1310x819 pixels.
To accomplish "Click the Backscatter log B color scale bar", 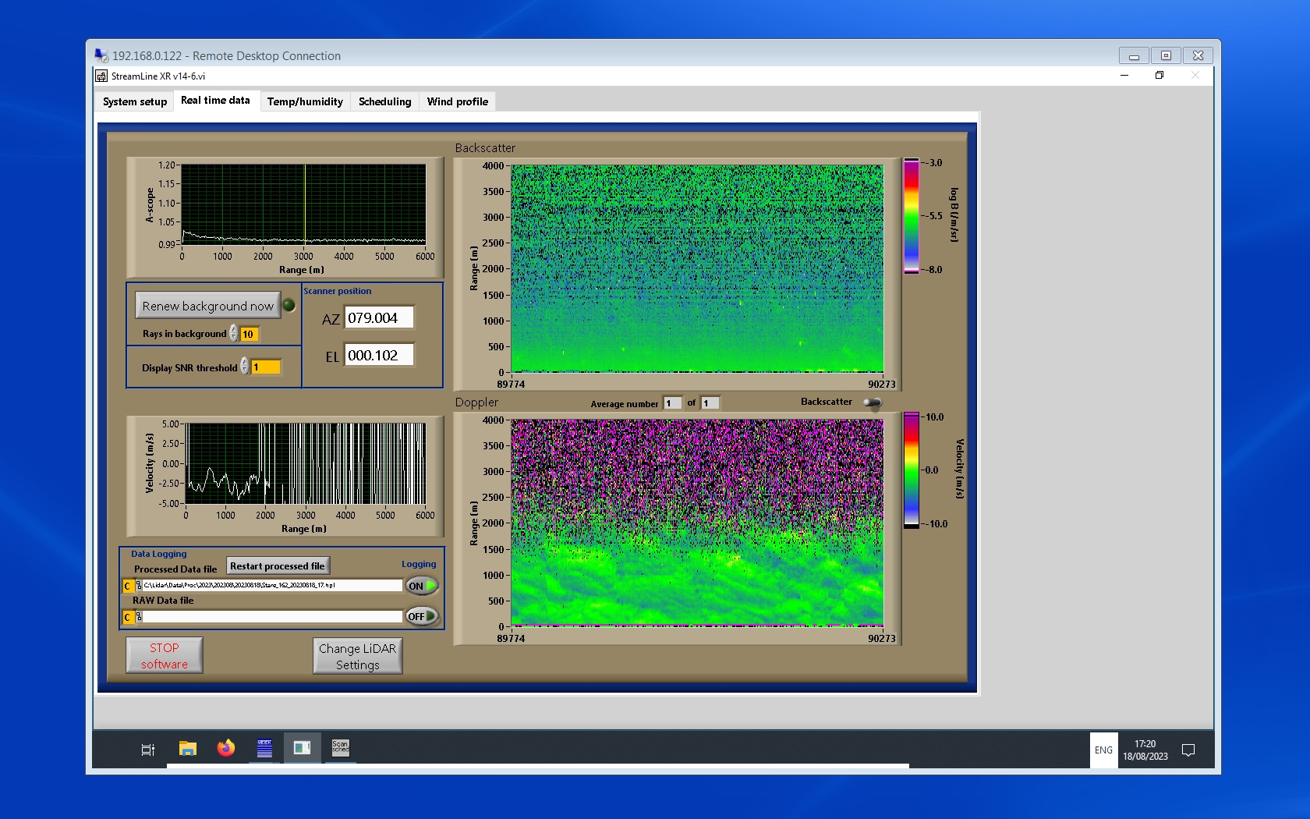I will click(911, 216).
